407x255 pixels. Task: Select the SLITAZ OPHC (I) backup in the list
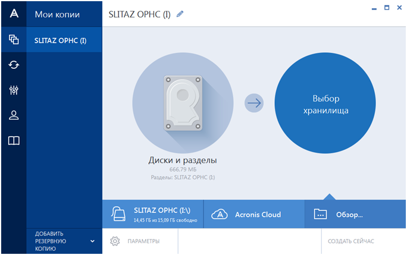click(x=64, y=40)
